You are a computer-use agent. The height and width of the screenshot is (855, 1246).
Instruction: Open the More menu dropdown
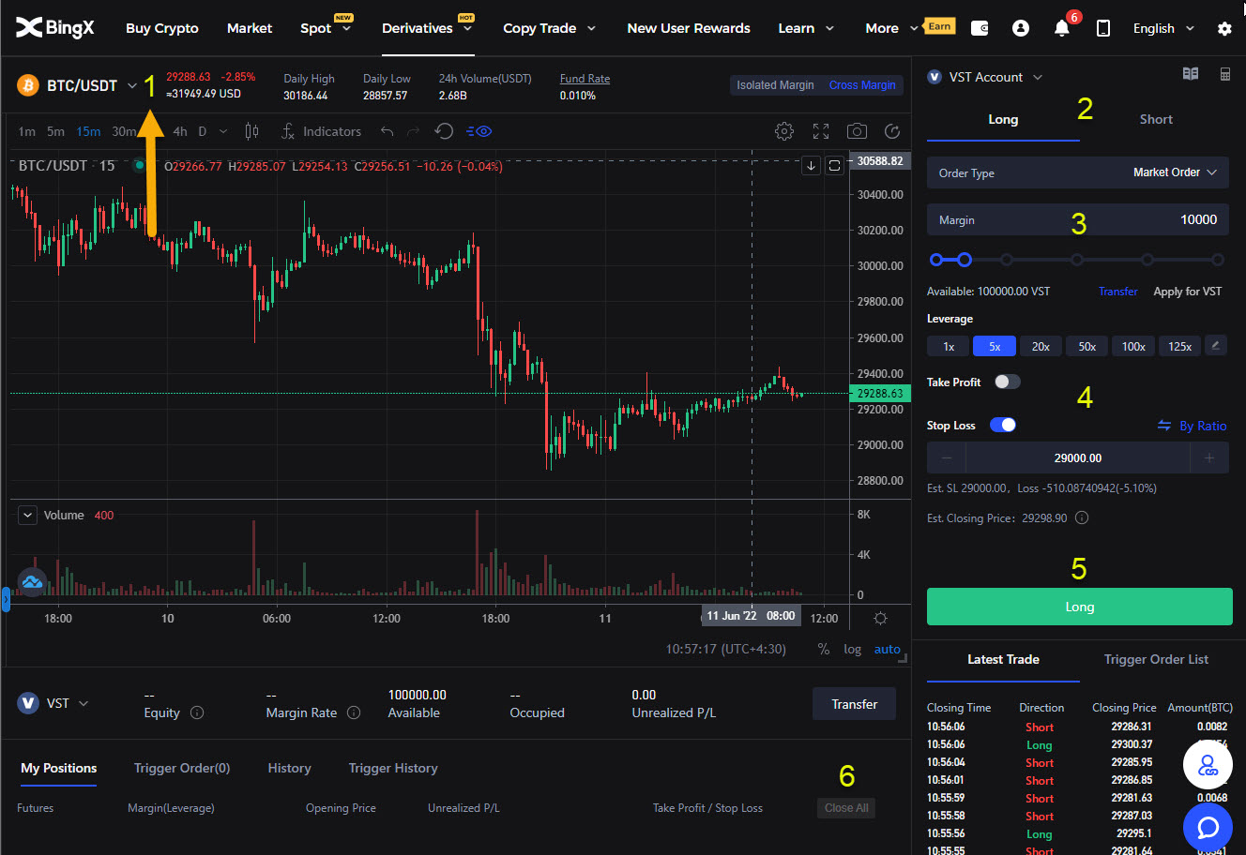coord(892,28)
